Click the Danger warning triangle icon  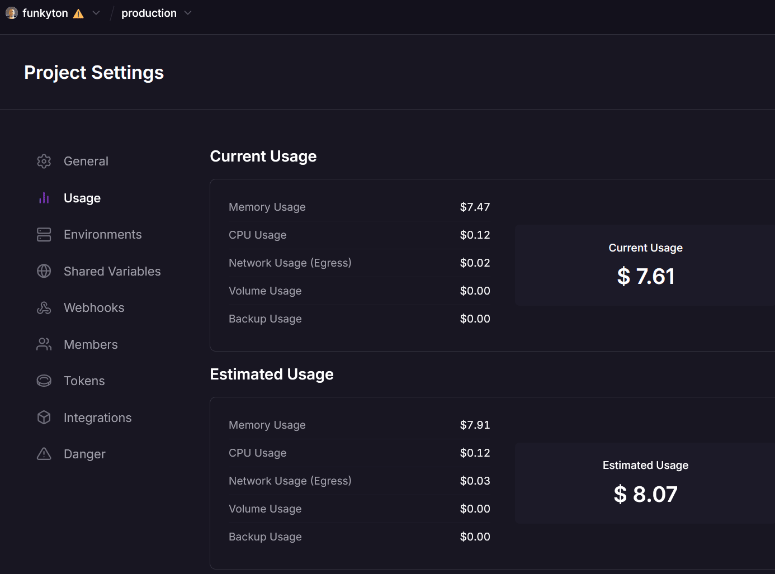click(44, 454)
